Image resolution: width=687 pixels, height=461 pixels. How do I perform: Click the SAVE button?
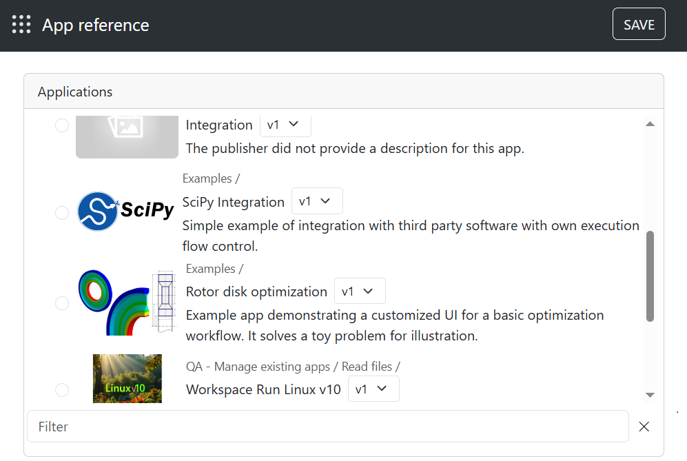[x=639, y=25]
